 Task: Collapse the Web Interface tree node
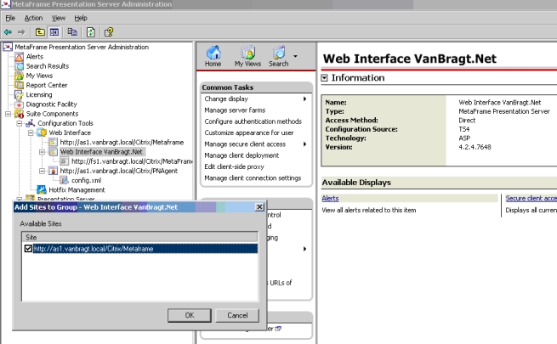(x=31, y=133)
